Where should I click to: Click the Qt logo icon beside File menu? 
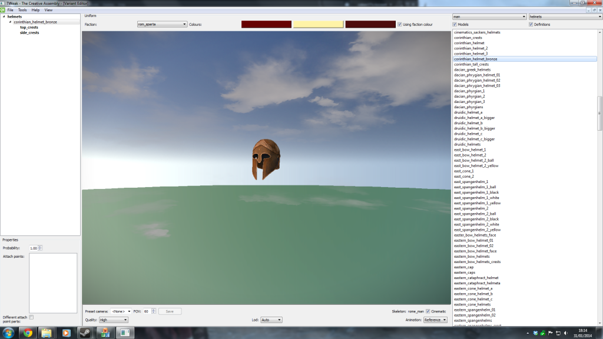tap(3, 10)
